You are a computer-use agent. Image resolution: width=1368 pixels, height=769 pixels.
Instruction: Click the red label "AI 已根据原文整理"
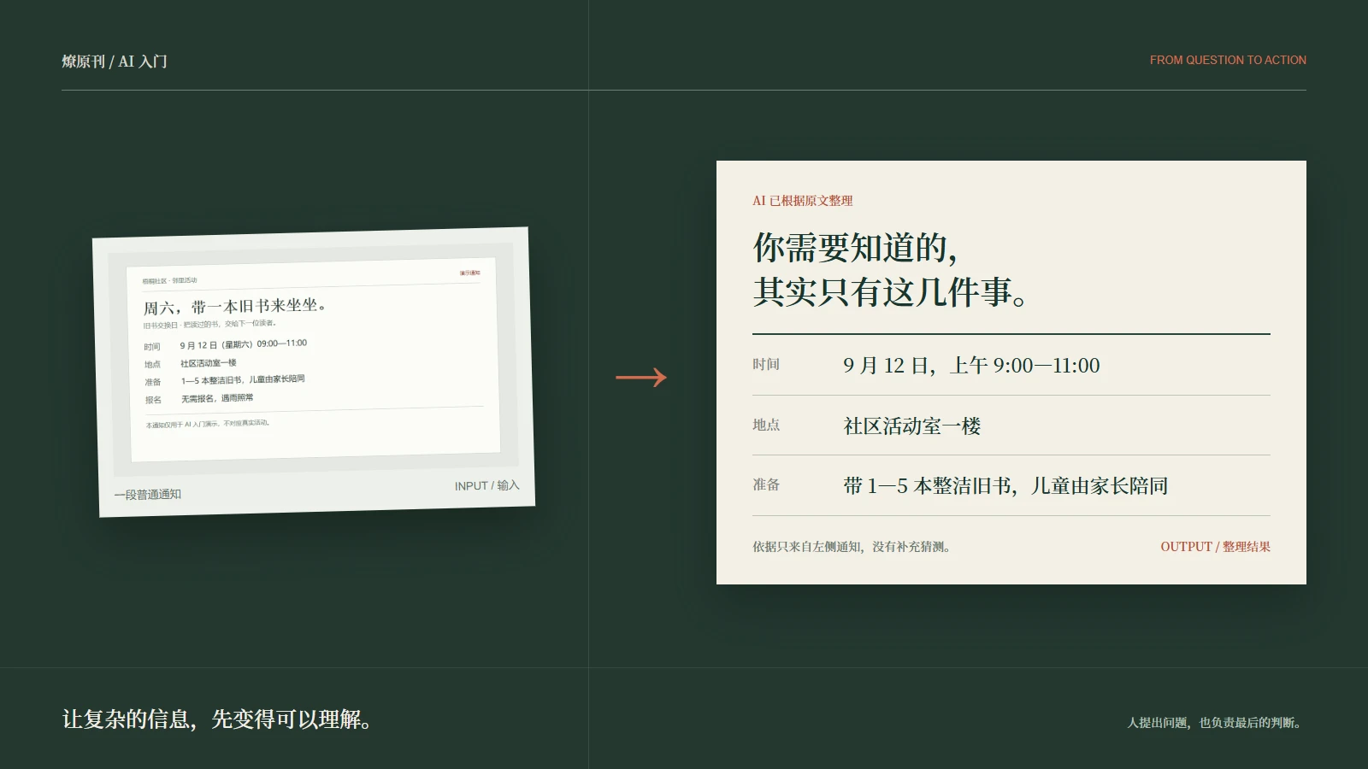click(x=803, y=201)
